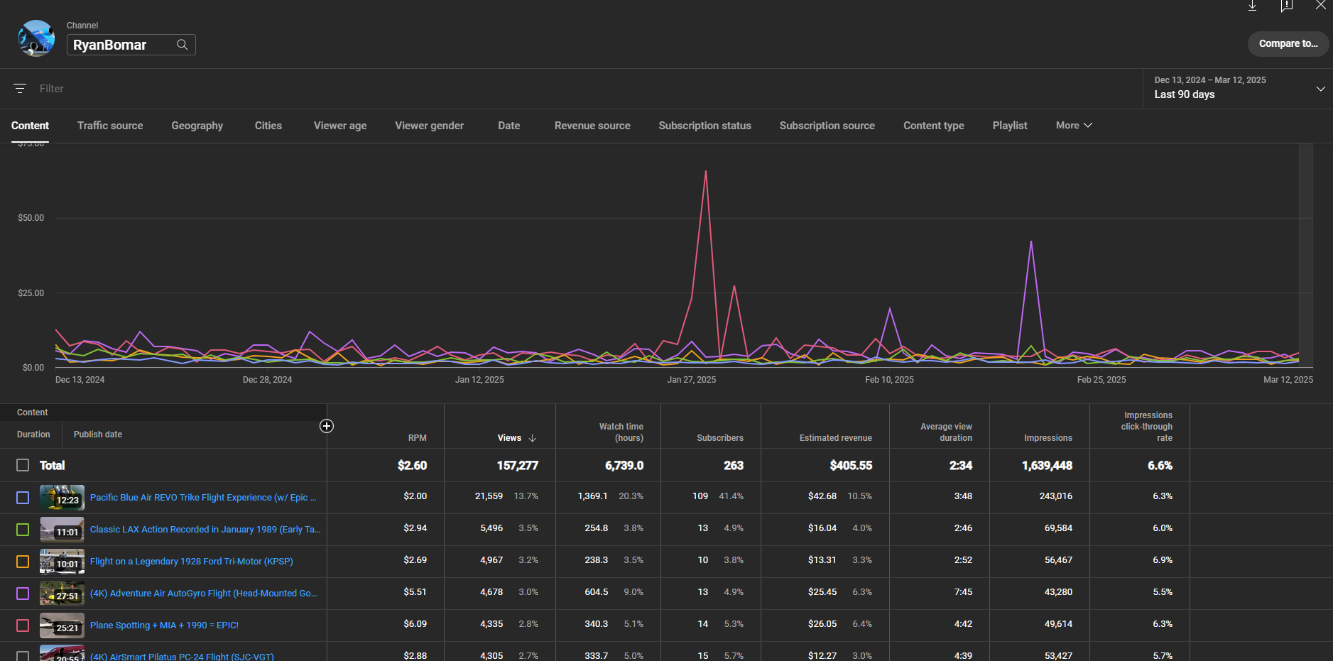1333x661 pixels.
Task: Select the Viewer age tab
Action: point(340,126)
